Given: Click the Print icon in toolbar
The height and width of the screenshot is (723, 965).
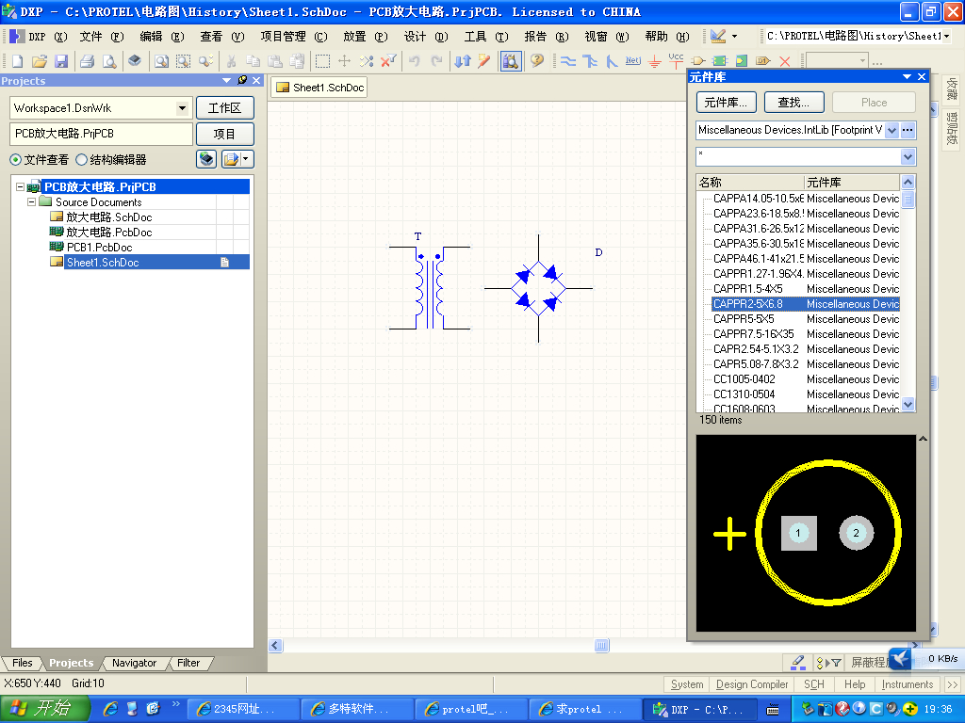Looking at the screenshot, I should pyautogui.click(x=87, y=61).
